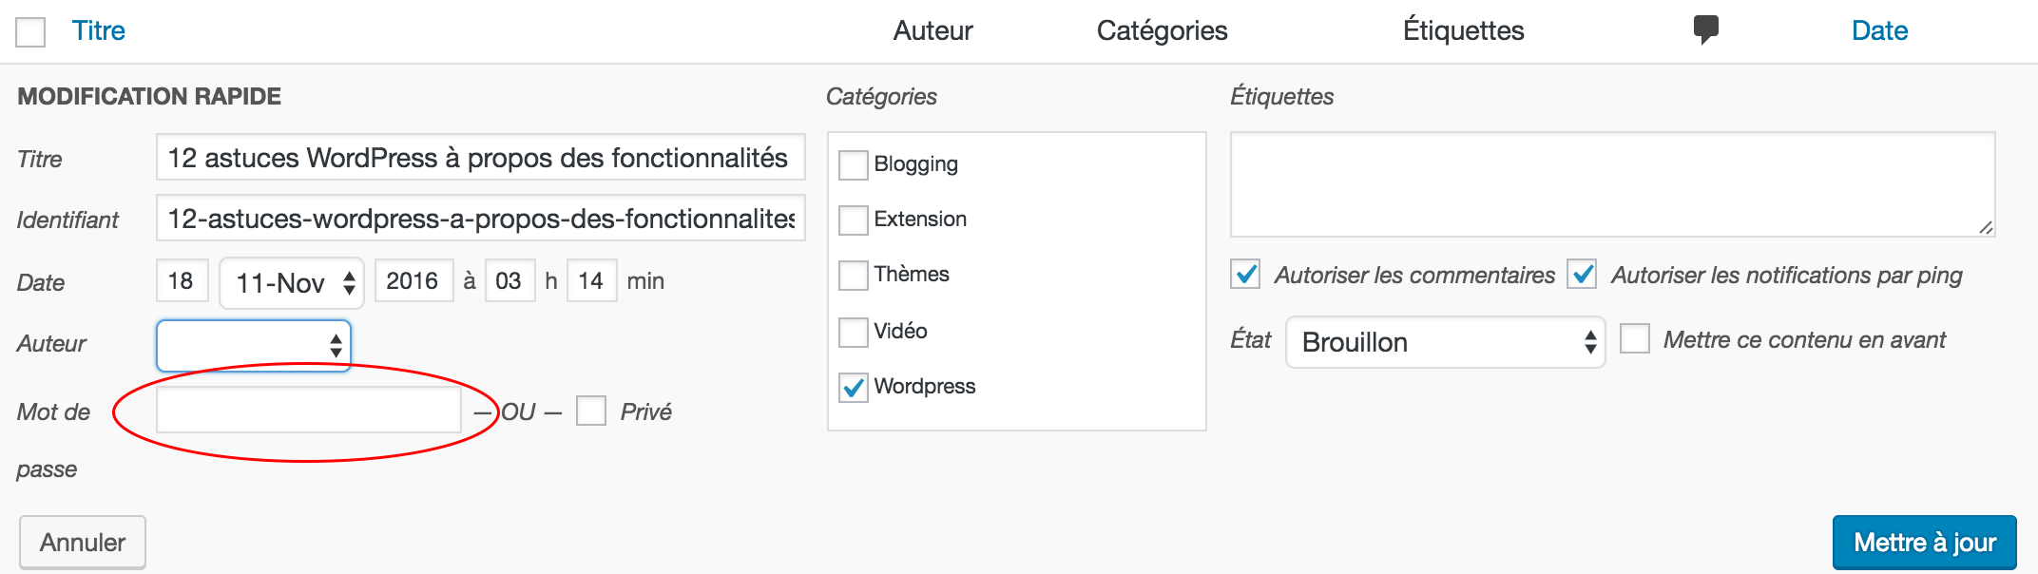Click the Mot de passe field
2038x574 pixels.
[x=309, y=411]
